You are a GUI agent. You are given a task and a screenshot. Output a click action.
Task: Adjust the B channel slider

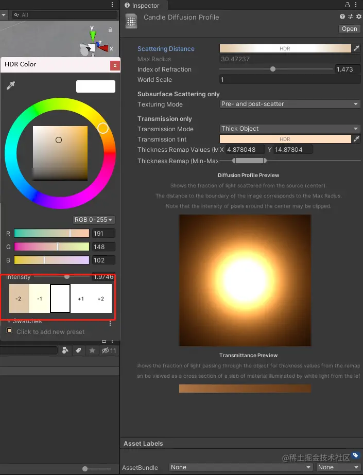[x=51, y=260]
